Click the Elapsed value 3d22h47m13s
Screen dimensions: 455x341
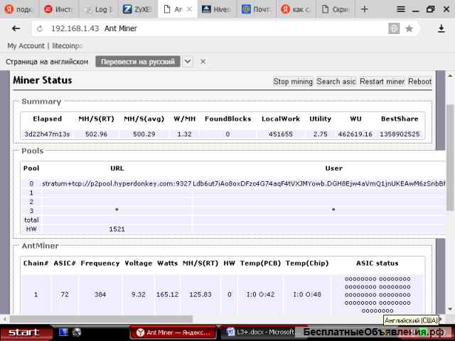click(47, 134)
